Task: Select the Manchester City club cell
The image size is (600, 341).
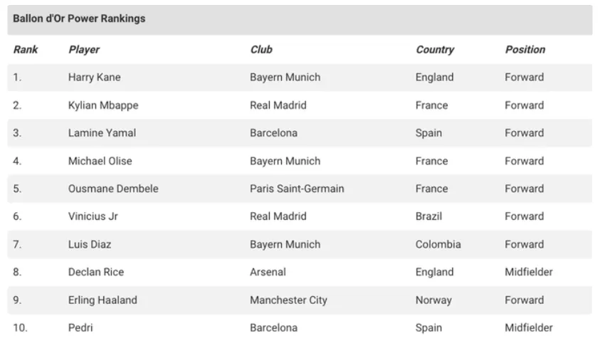Action: tap(288, 300)
